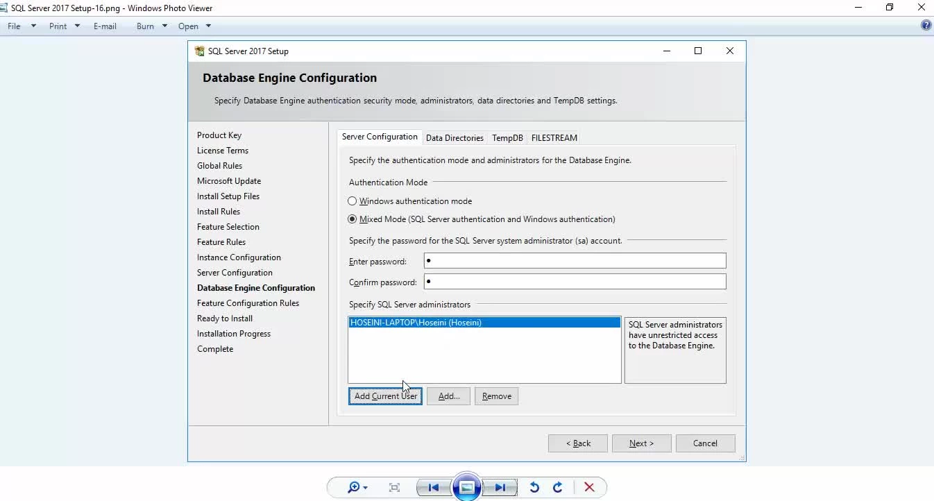Click Database Engine Configuration in sidebar
Image resolution: width=934 pixels, height=501 pixels.
[256, 288]
